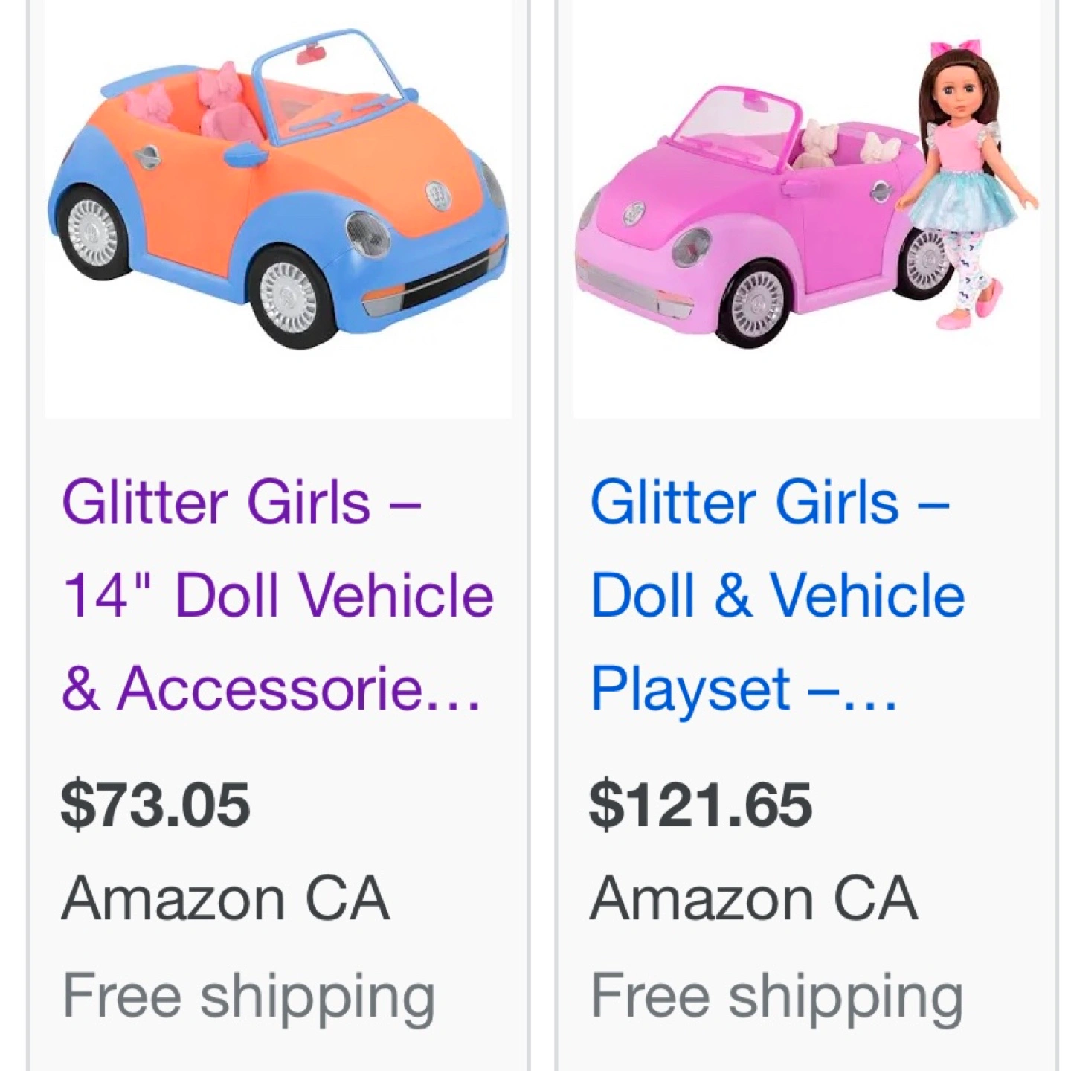Click the $73.05 price
The height and width of the screenshot is (1071, 1071).
pyautogui.click(x=155, y=805)
